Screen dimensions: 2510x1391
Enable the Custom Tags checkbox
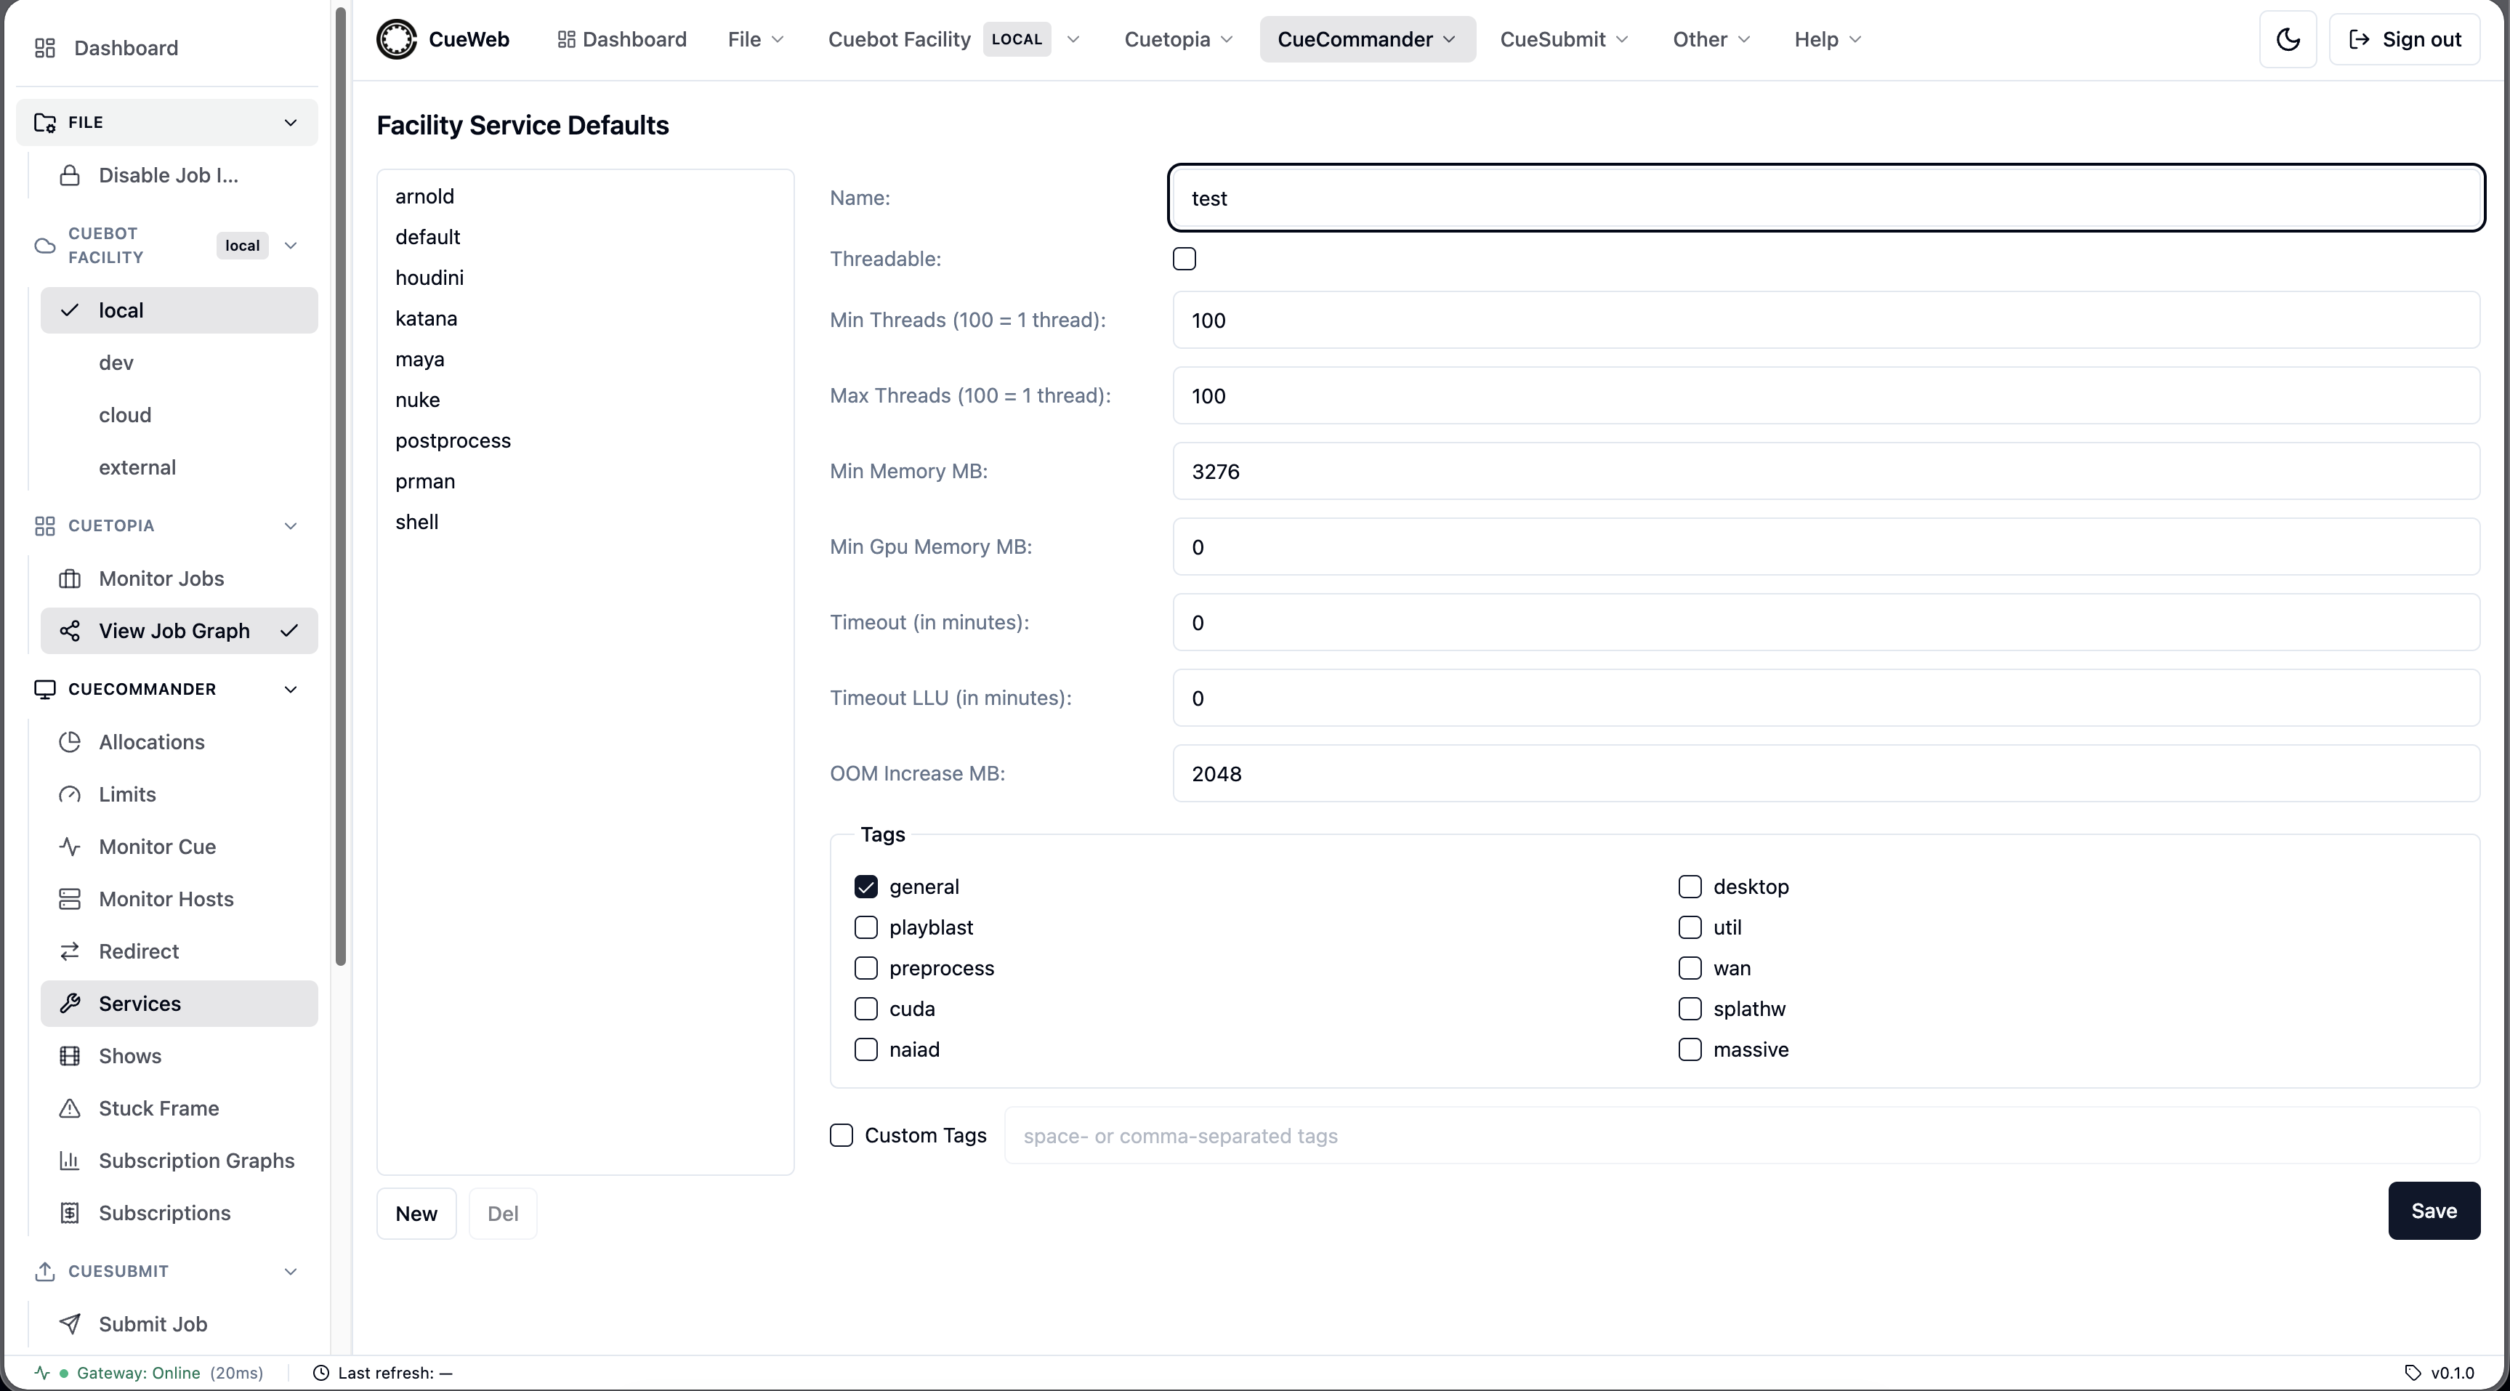click(841, 1136)
